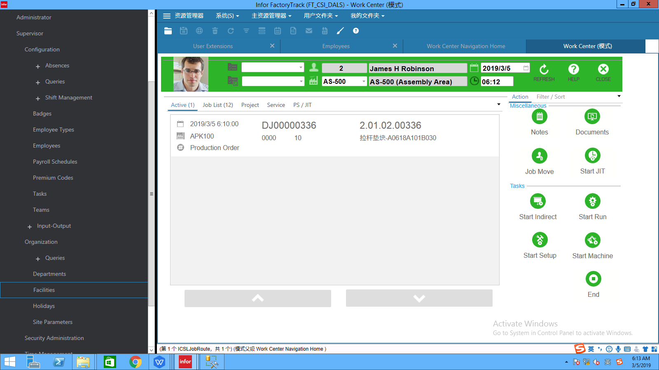Click the calendar icon inside the date field
This screenshot has height=370, width=659.
pyautogui.click(x=526, y=68)
